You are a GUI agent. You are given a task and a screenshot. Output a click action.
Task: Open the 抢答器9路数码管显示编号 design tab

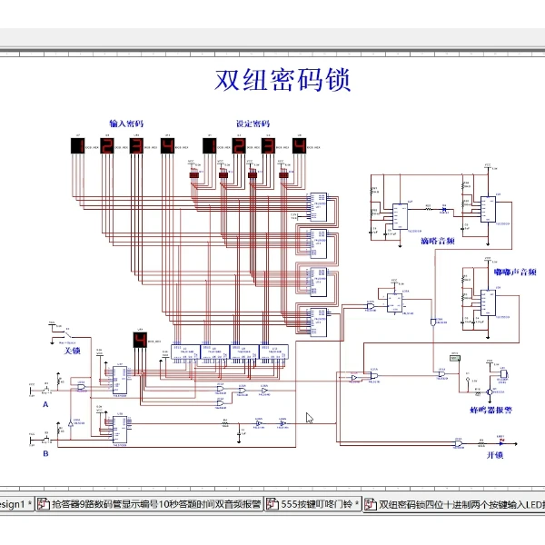pos(150,504)
